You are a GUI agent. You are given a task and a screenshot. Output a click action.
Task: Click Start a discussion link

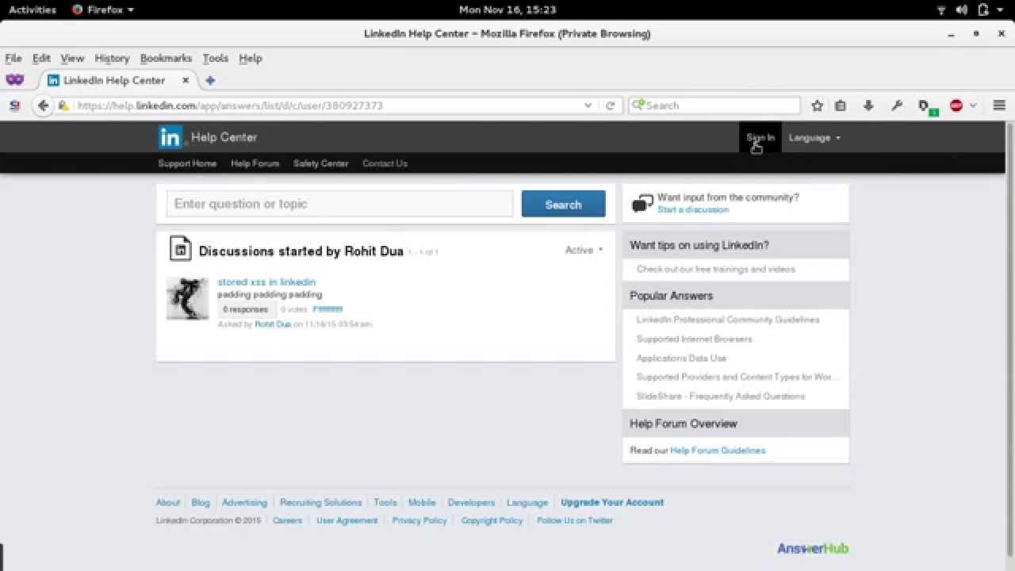[x=692, y=209]
